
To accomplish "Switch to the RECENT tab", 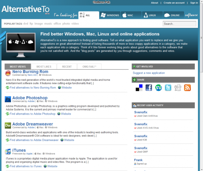I will coord(67,67).
